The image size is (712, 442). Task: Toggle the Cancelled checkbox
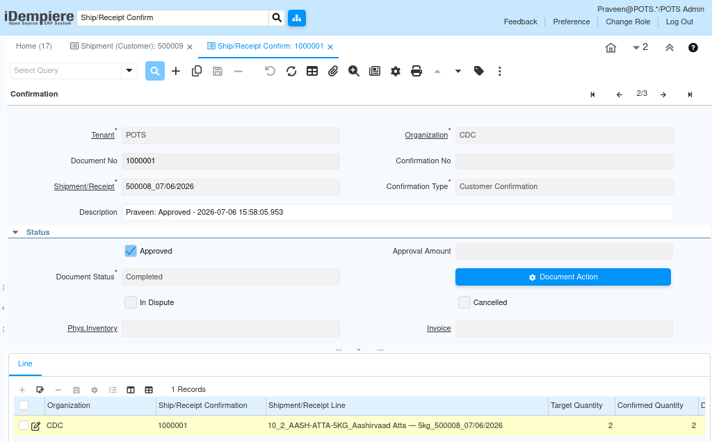(464, 302)
